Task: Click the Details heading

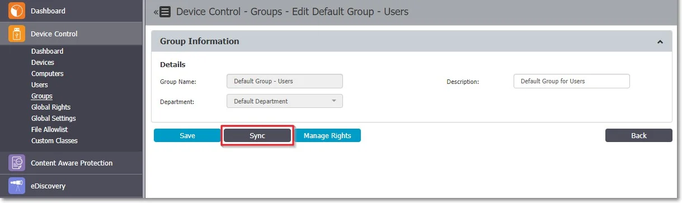Action: coord(173,64)
